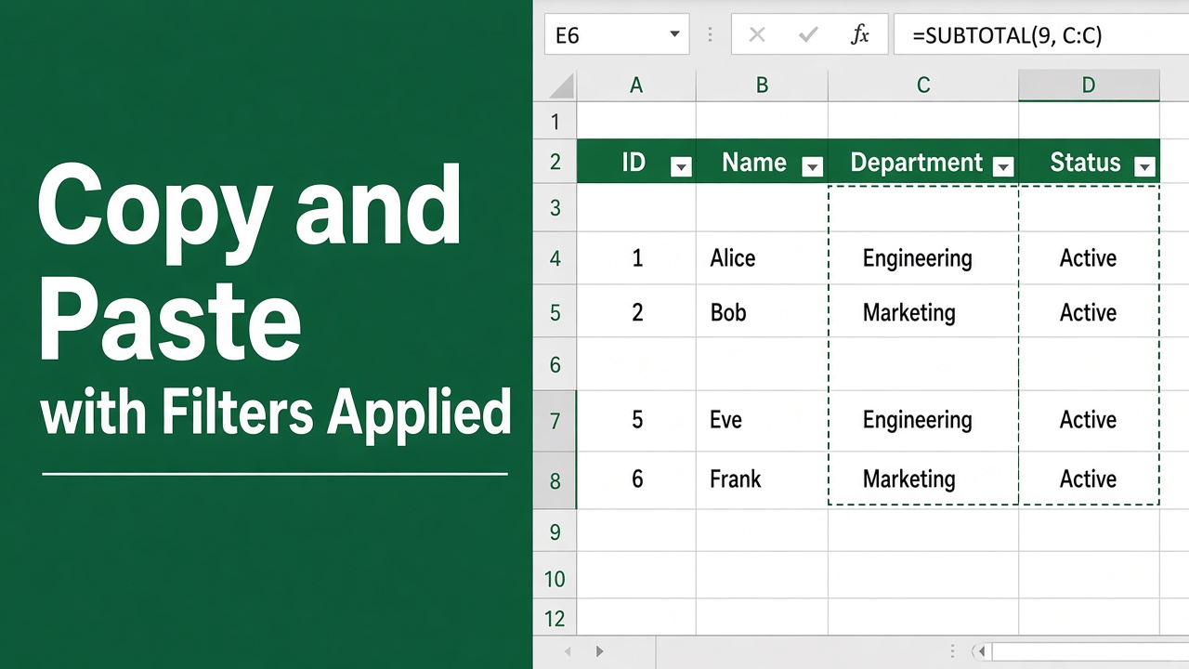Click the horizontal scrollbar left arrow
The image size is (1189, 669).
(982, 652)
